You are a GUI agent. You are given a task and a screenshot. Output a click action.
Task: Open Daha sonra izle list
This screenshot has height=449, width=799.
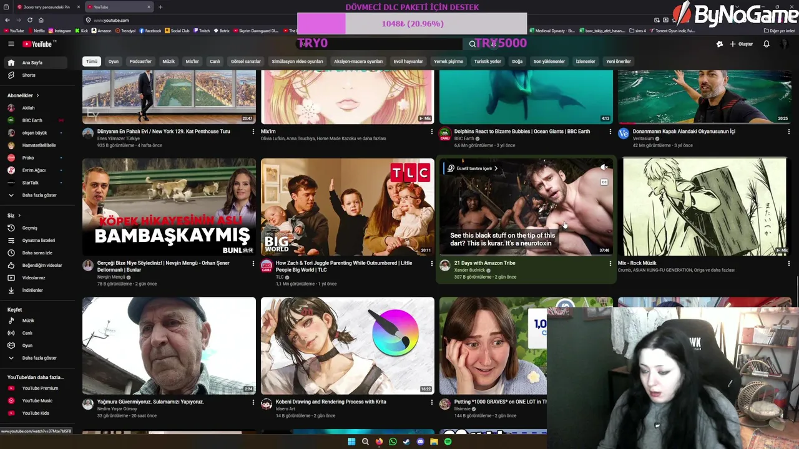coord(35,253)
